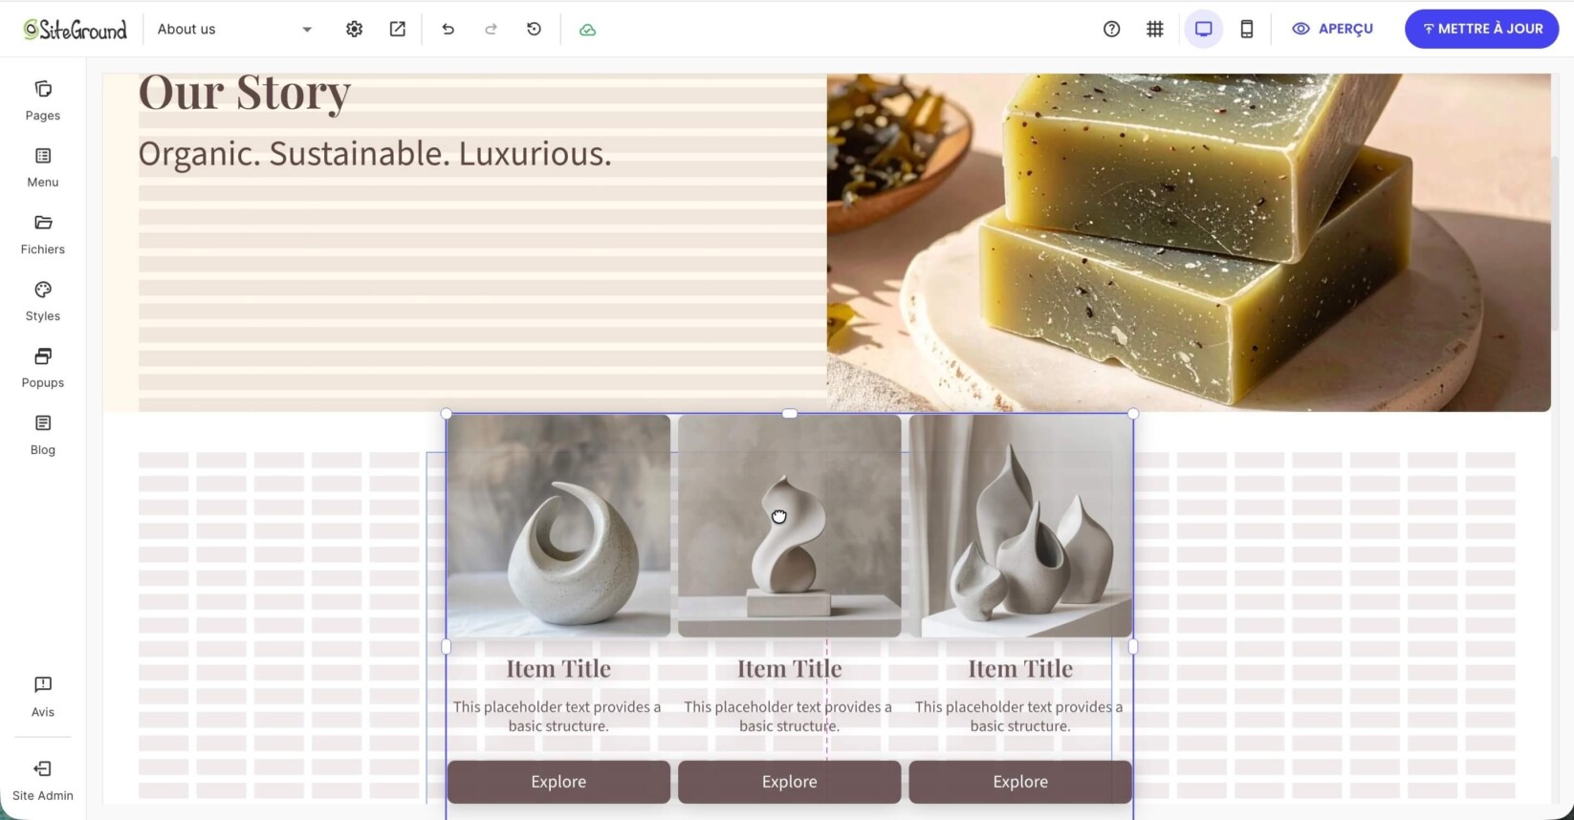Click the first Explore button
Viewport: 1574px width, 820px height.
coord(558,782)
